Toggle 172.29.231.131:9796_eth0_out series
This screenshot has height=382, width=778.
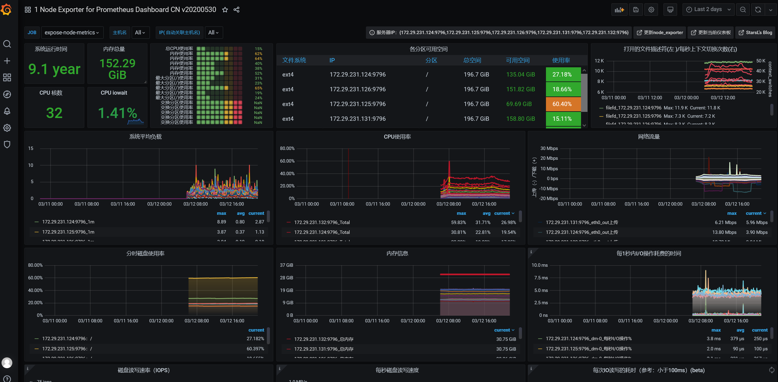tap(582, 223)
